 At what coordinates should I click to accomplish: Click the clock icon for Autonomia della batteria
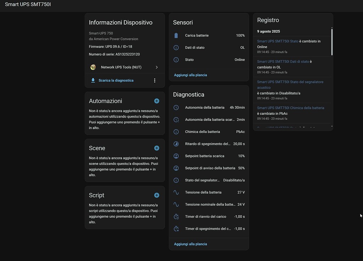(176, 107)
